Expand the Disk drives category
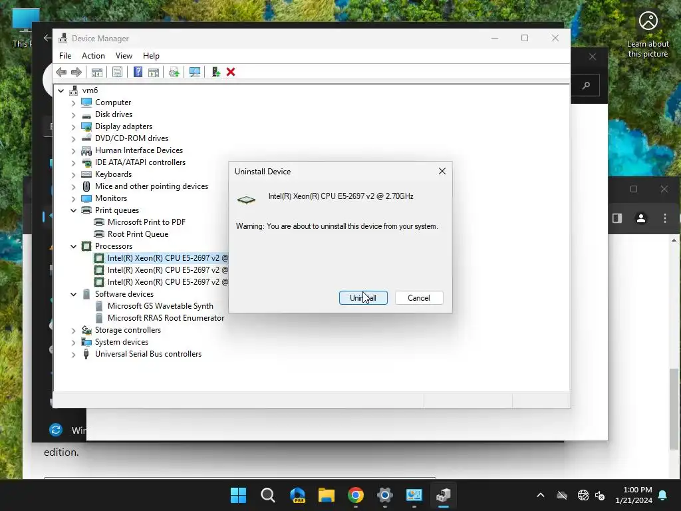This screenshot has width=681, height=511. point(73,114)
